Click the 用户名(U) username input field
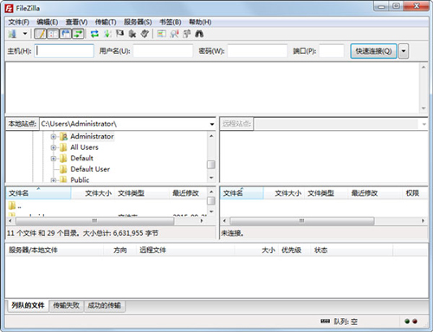The height and width of the screenshot is (332, 433). point(163,51)
